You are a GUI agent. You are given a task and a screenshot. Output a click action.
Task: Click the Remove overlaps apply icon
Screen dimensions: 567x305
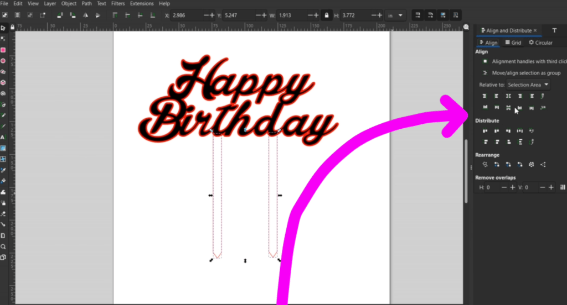pyautogui.click(x=563, y=188)
